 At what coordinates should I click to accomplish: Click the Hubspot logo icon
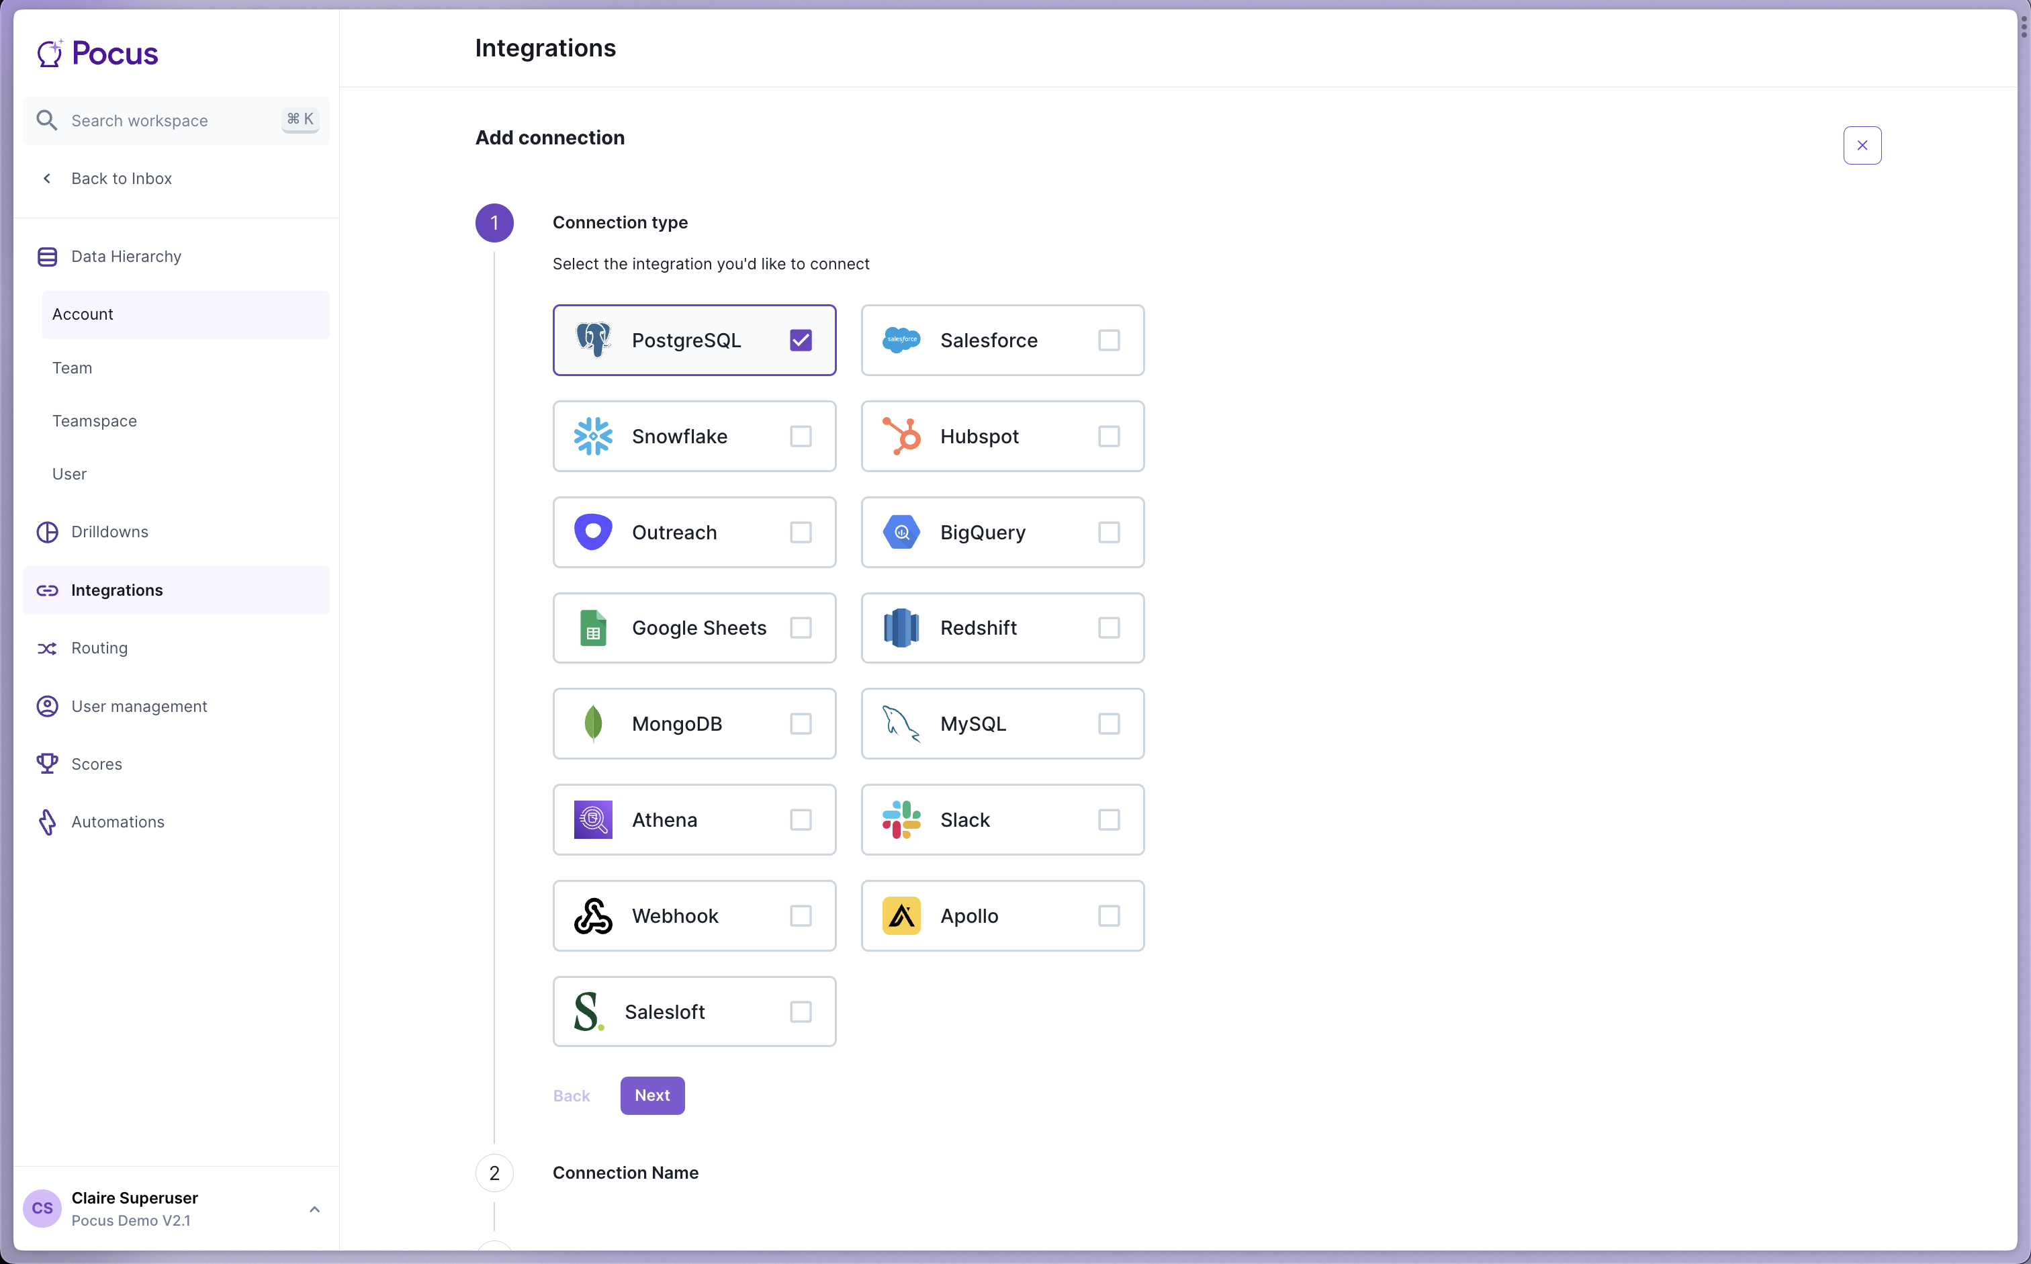pos(901,437)
